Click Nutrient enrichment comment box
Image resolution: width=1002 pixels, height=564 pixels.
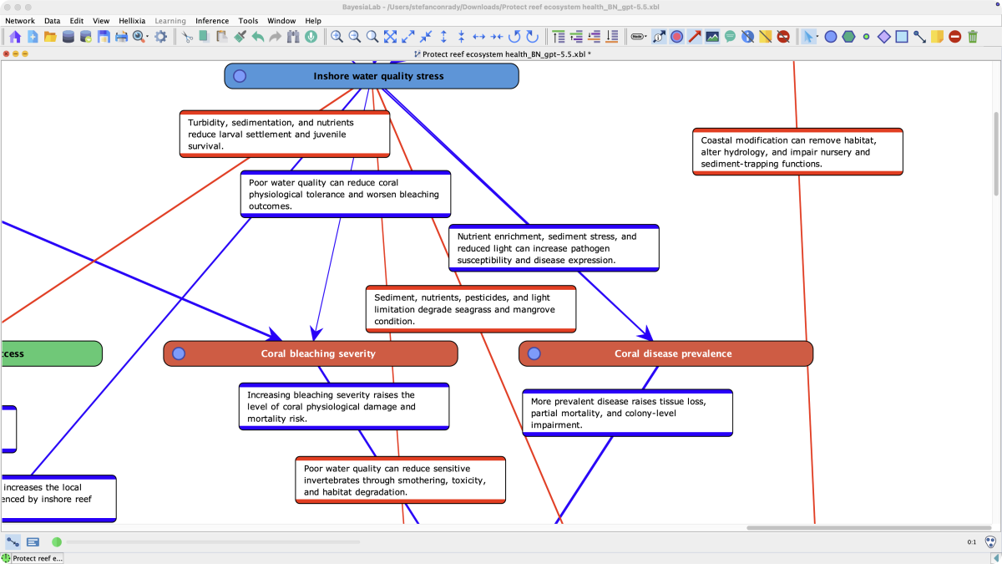554,248
